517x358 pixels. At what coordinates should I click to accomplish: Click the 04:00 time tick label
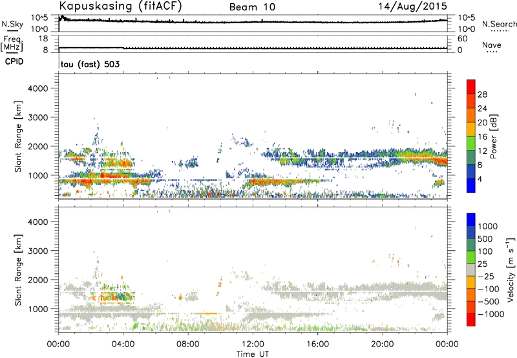click(123, 344)
